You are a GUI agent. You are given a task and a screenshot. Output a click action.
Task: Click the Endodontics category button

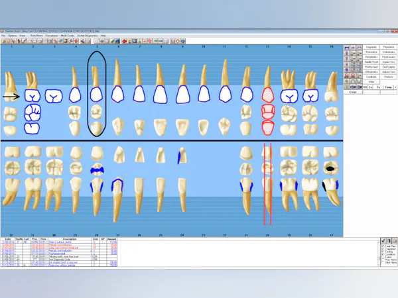coord(389,52)
